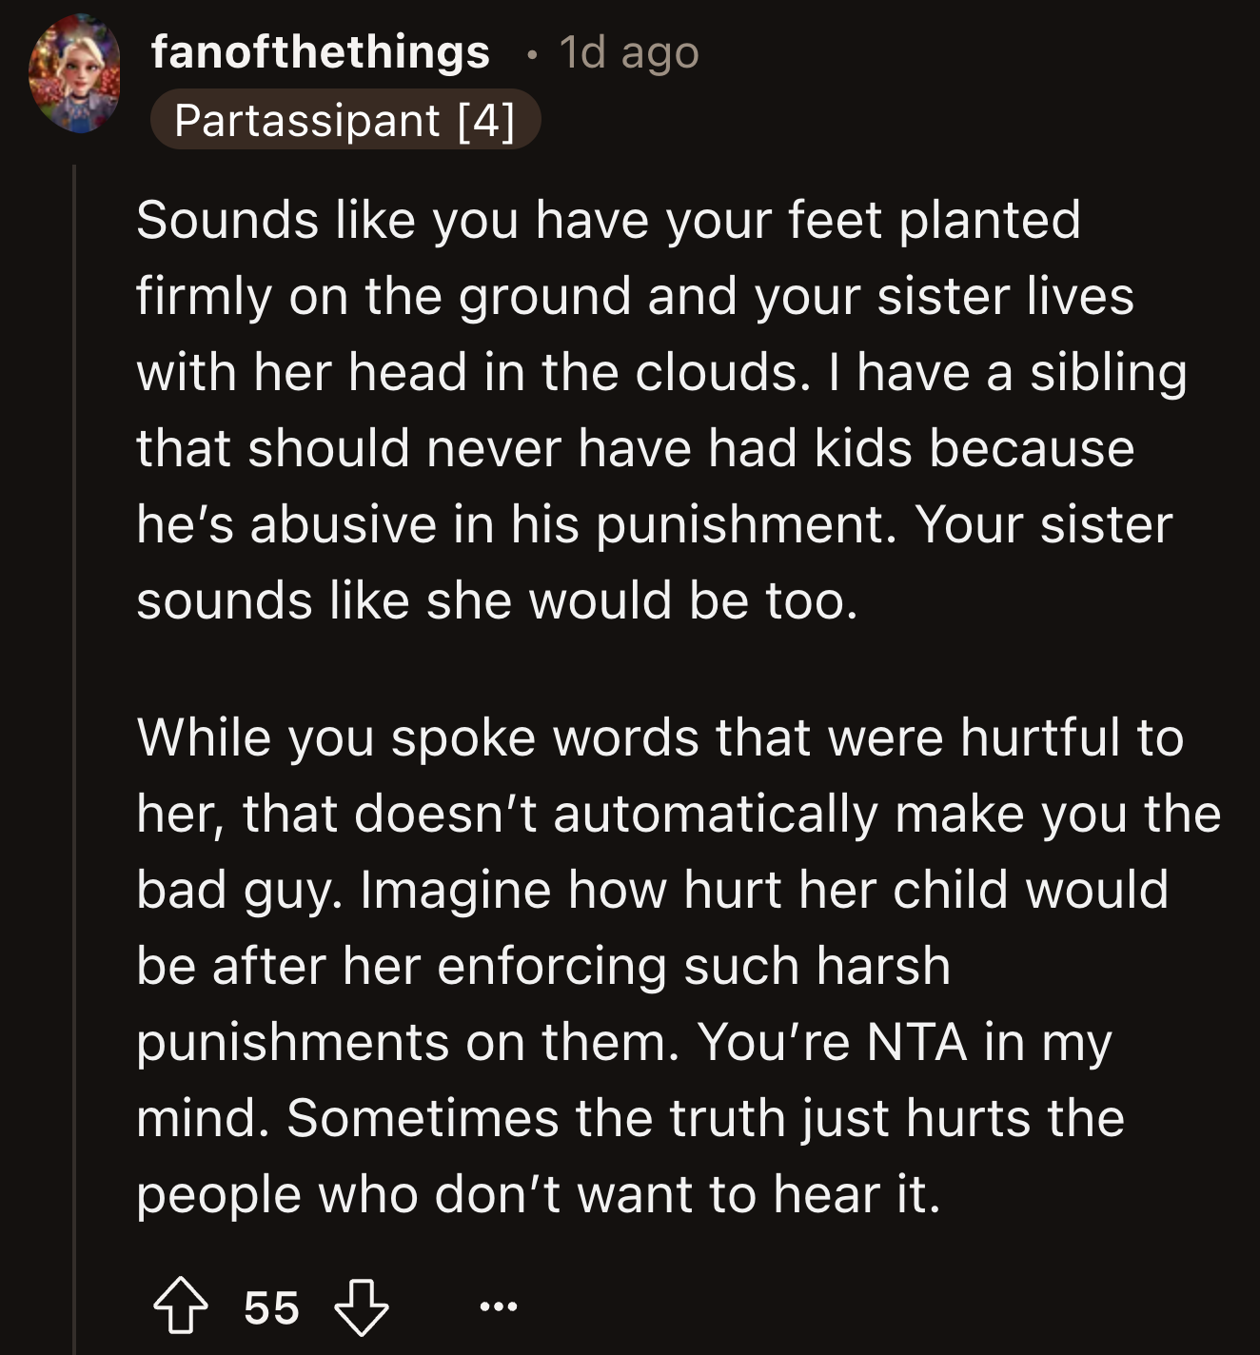Click the separator dot before the timestamp

click(531, 53)
